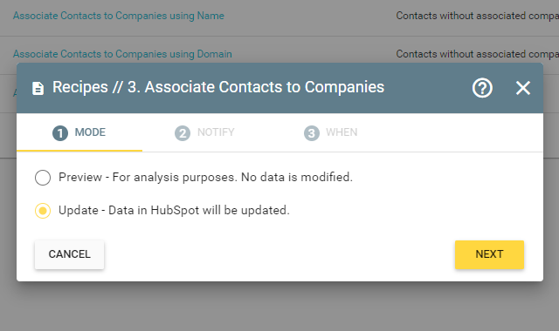Viewport: 559px width, 331px height.
Task: Close the Recipes dialog with X
Action: click(523, 88)
